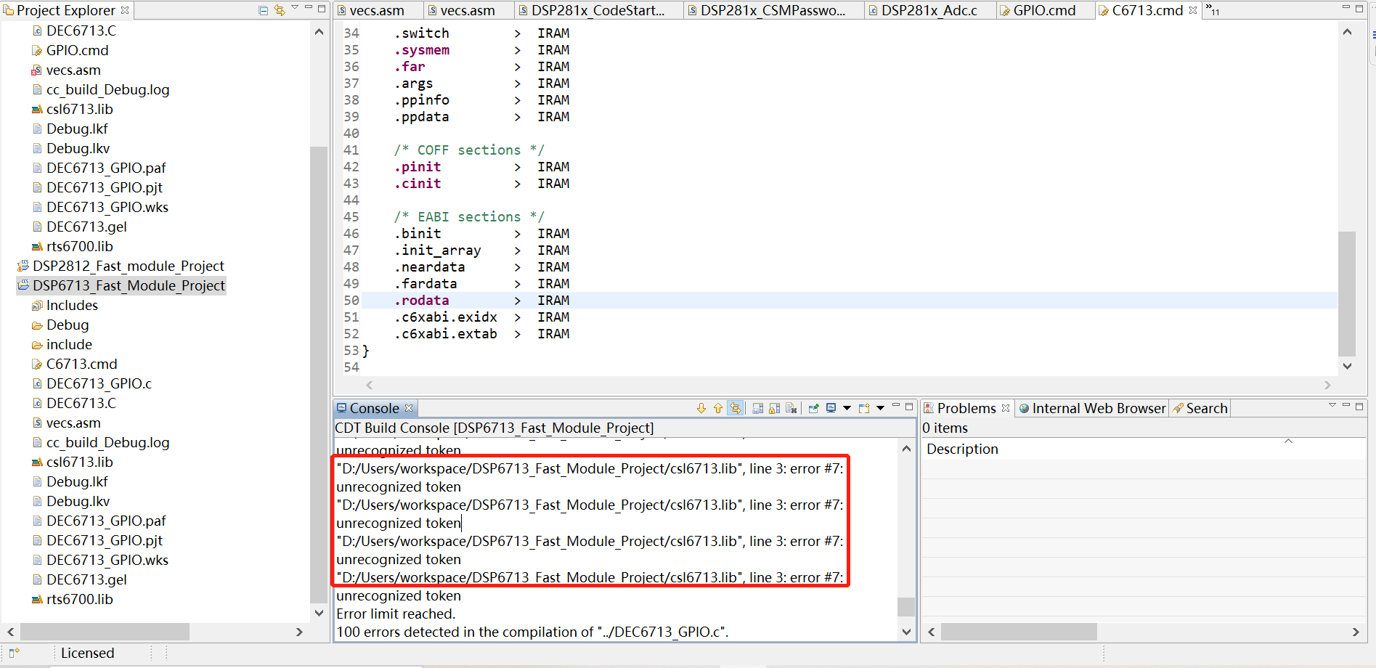Image resolution: width=1376 pixels, height=668 pixels.
Task: Collapse all projects in Project Explorer
Action: click(x=263, y=10)
